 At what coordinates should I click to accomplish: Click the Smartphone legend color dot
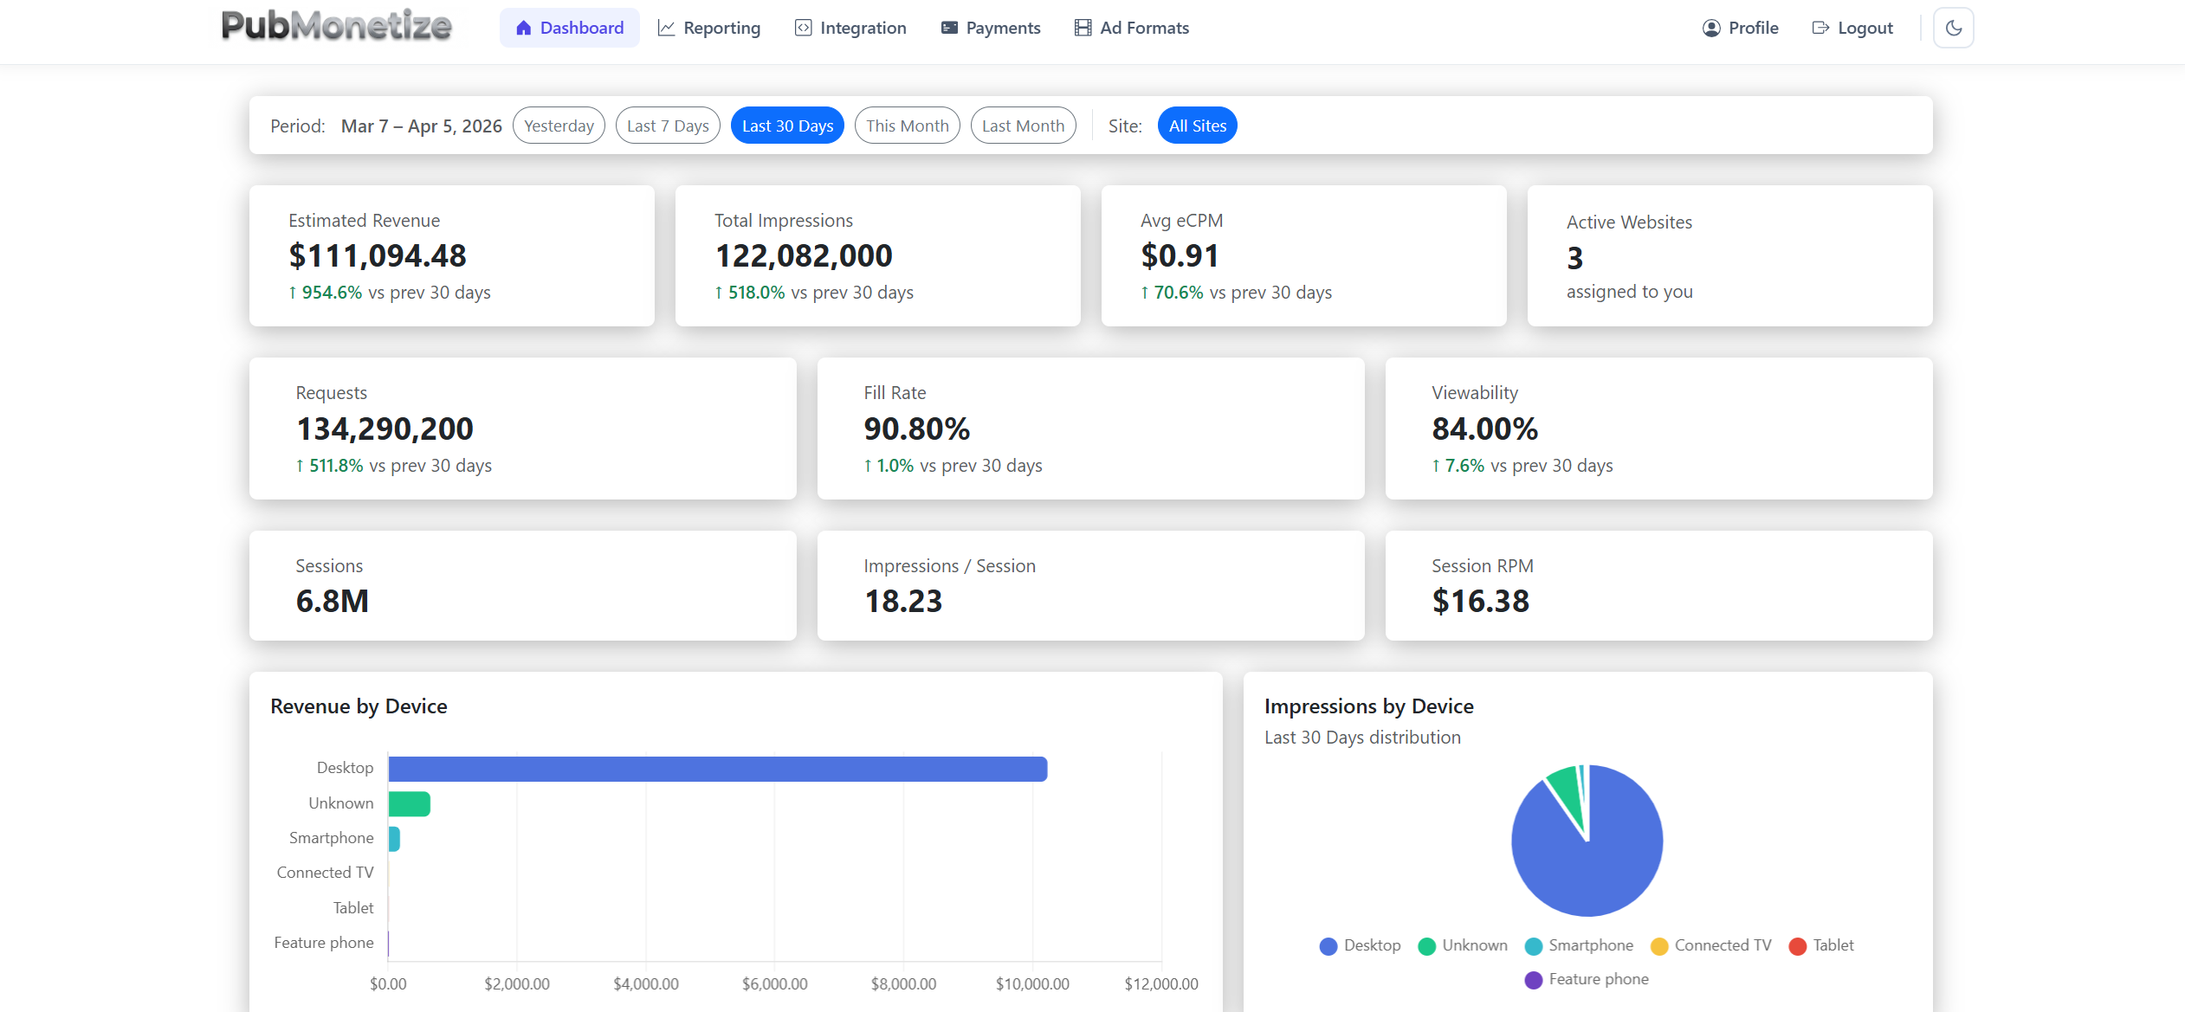(1533, 945)
